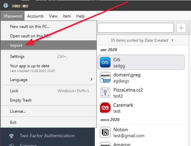
Task: Click Your app is up to date
Action: point(49,68)
